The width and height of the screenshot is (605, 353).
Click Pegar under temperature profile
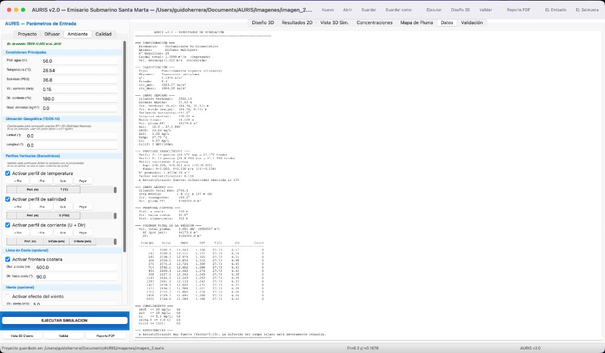click(x=83, y=181)
